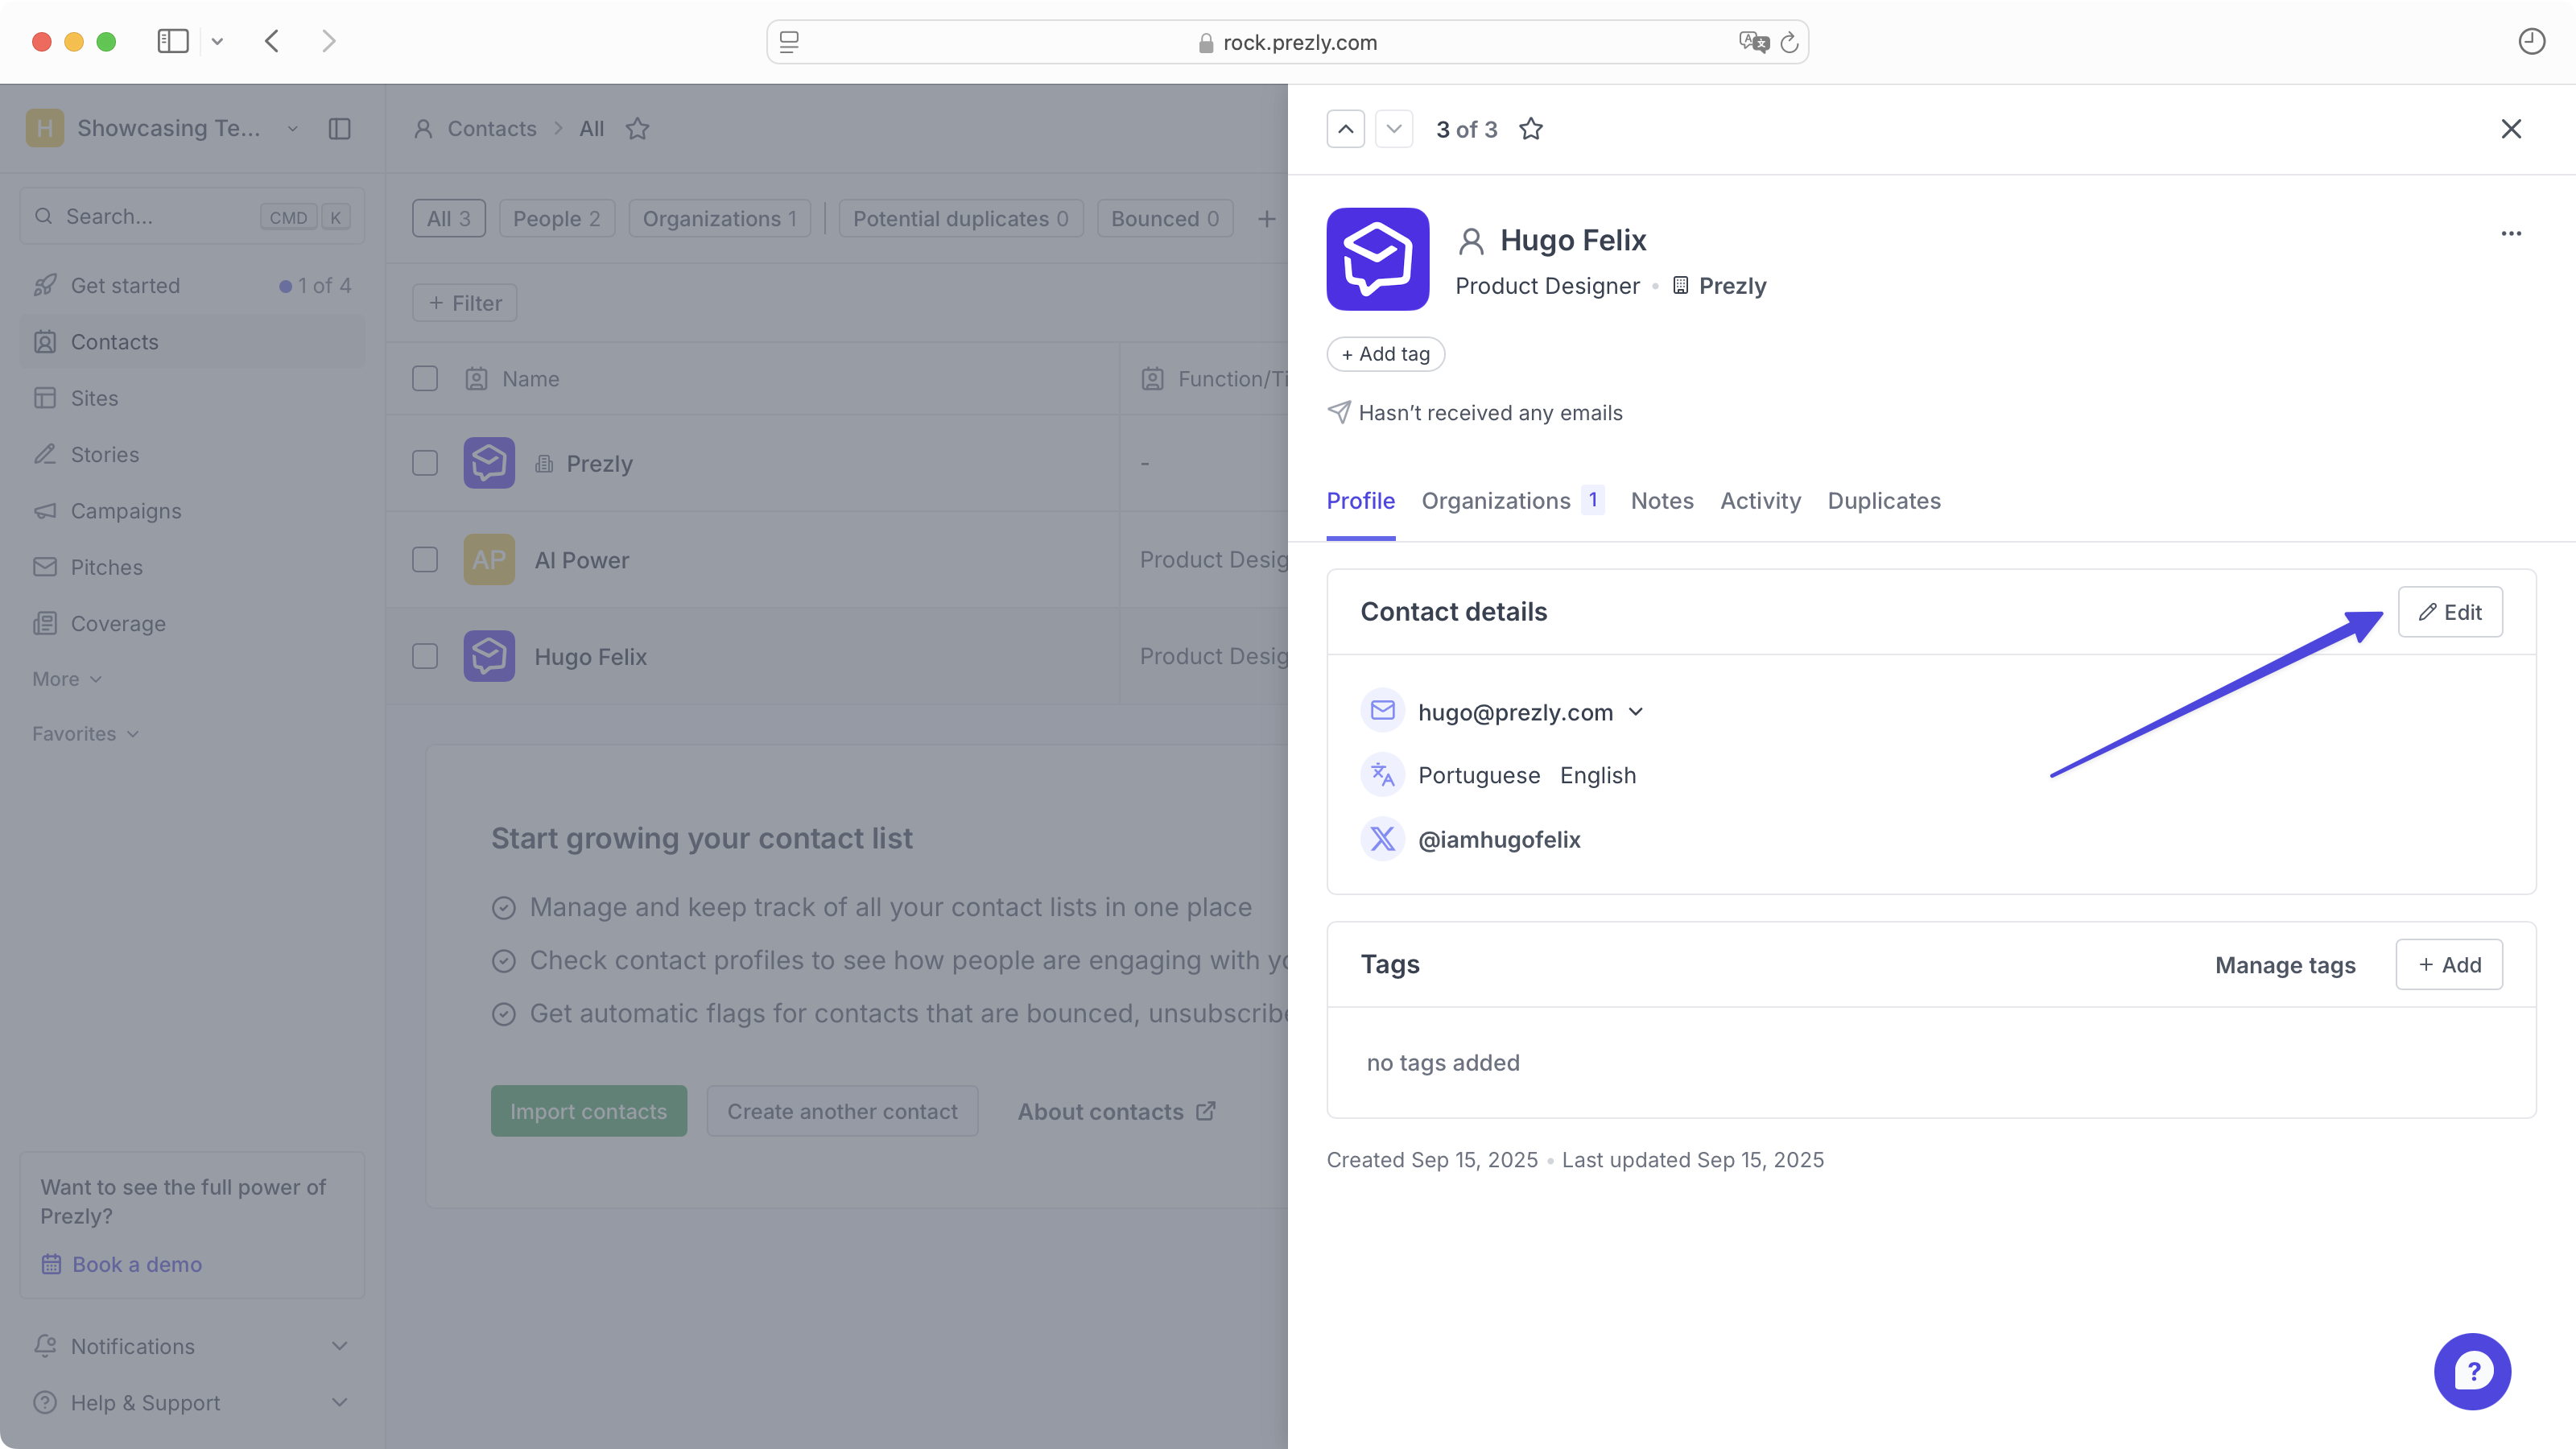Click the languages translate icon beside Portuguese
Screen dimensions: 2576x1449
1382,775
